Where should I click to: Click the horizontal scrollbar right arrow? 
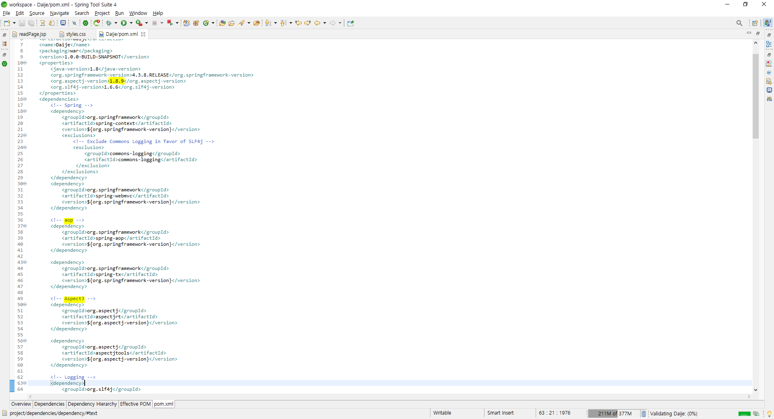click(749, 396)
